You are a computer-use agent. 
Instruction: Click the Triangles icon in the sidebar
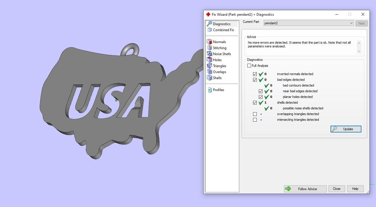[209, 66]
